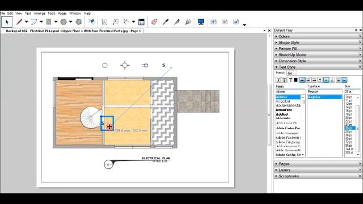Open Rectangle tool dropdown arrow
Image resolution: width=363 pixels, height=204 pixels.
coord(56,22)
